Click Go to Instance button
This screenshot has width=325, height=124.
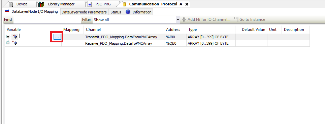point(249,19)
